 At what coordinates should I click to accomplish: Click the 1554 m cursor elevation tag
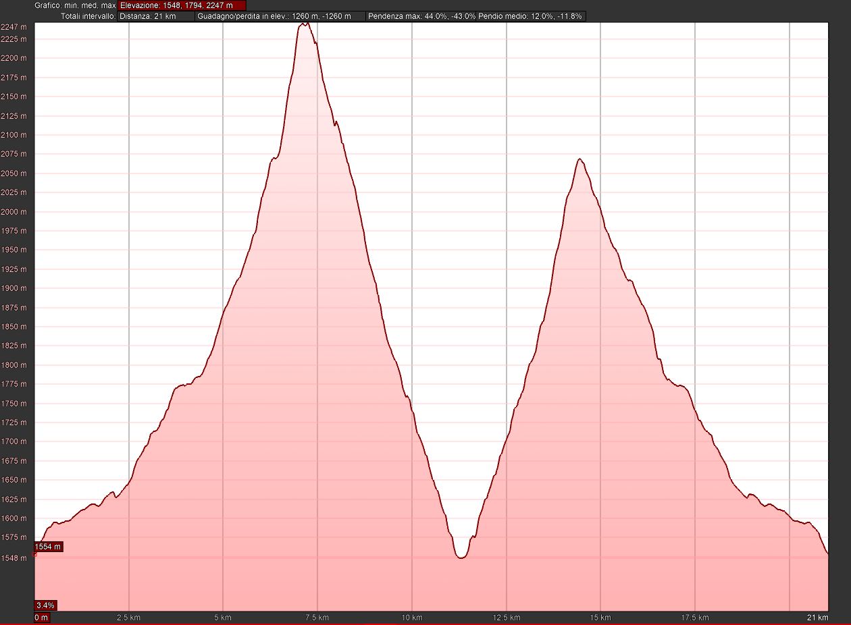coord(49,547)
